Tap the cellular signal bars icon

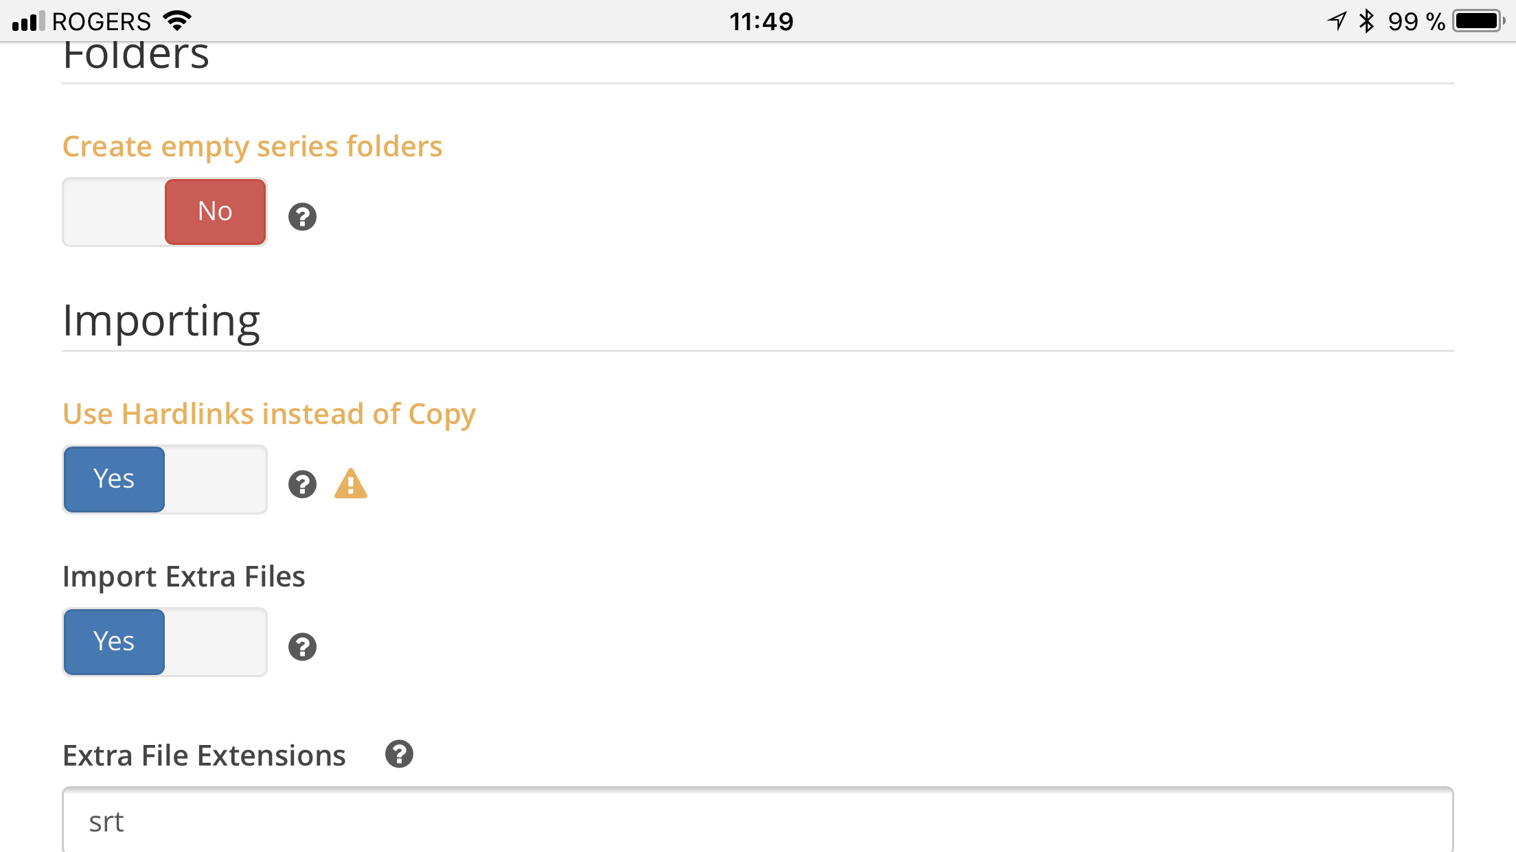28,21
